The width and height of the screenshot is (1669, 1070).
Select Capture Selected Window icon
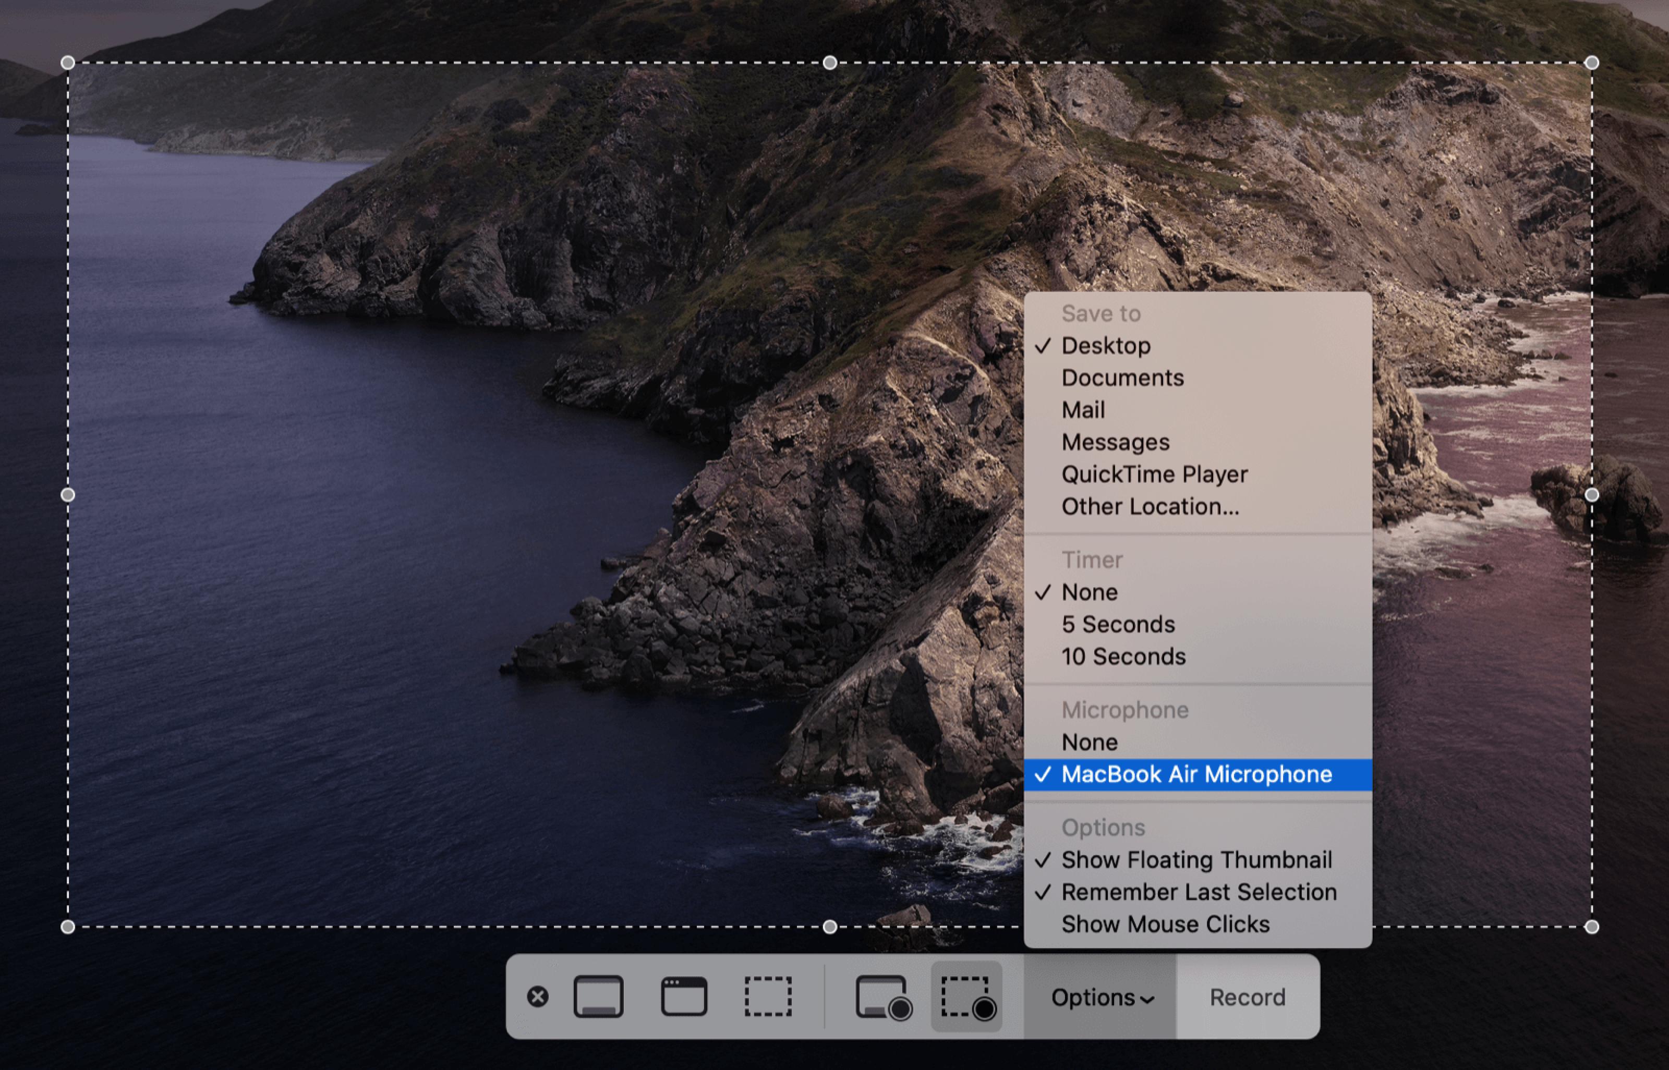click(684, 996)
